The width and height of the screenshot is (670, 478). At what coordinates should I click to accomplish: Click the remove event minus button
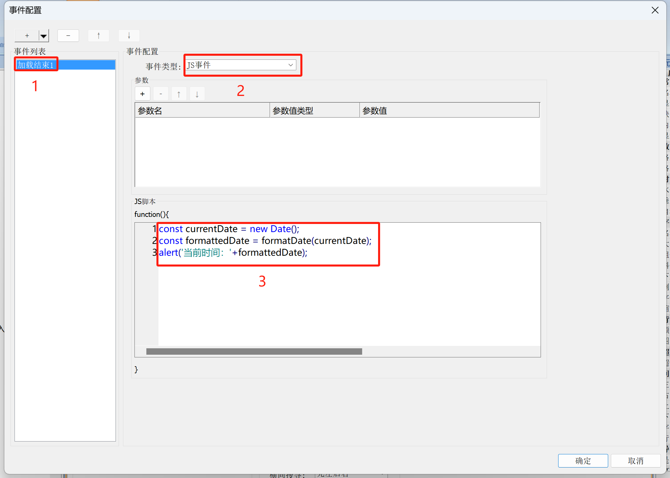(x=68, y=35)
